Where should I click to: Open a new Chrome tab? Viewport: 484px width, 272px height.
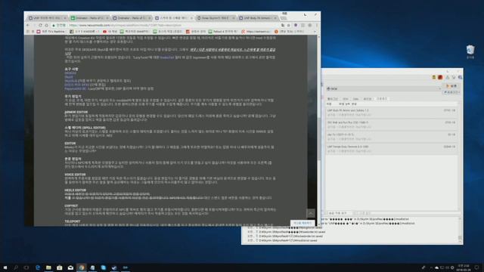(x=284, y=18)
